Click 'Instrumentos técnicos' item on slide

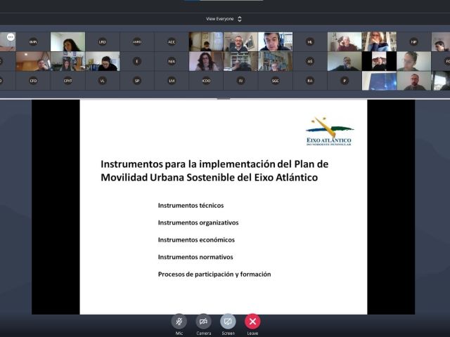pyautogui.click(x=191, y=206)
